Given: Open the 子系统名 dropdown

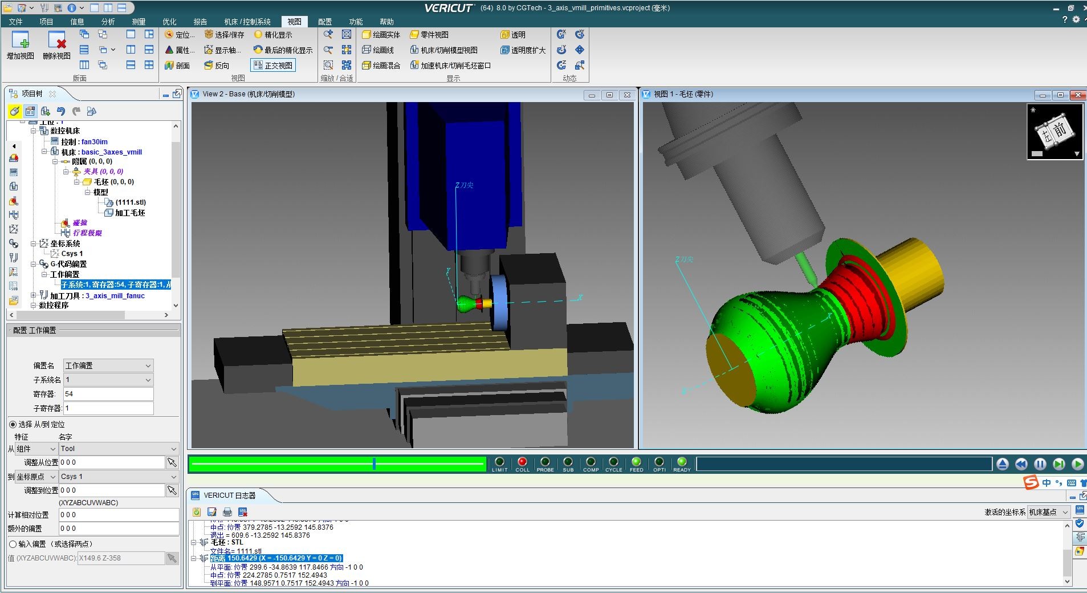Looking at the screenshot, I should (108, 380).
